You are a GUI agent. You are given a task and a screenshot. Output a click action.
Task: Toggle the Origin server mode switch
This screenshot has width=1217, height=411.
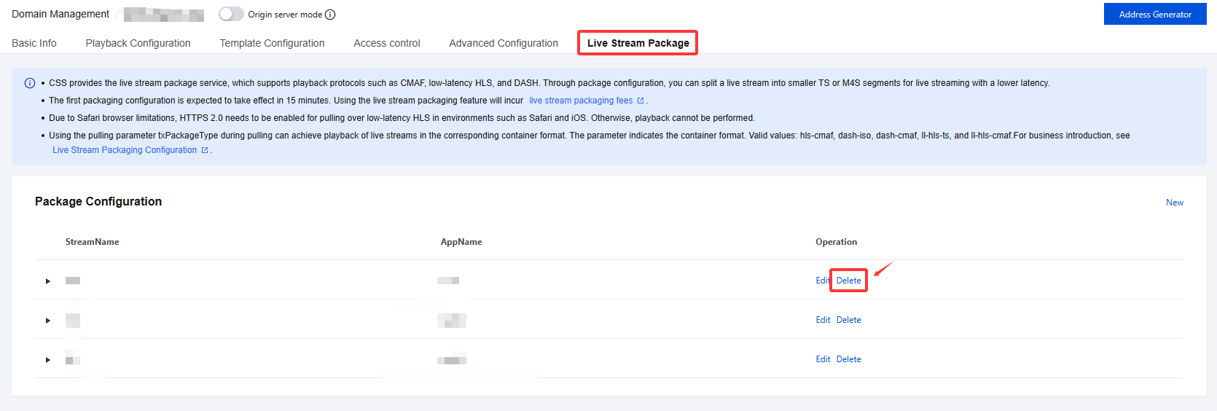click(x=231, y=15)
